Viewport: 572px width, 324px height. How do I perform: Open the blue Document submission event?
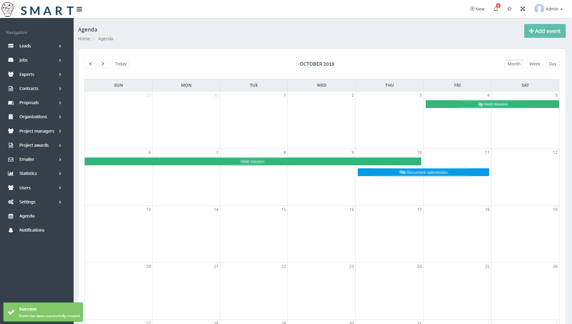(x=423, y=172)
